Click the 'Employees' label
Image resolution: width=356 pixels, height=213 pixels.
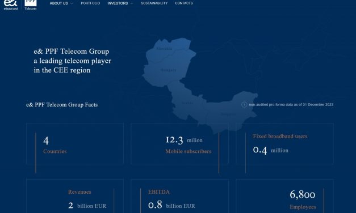tap(303, 207)
